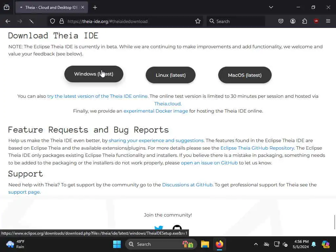Image resolution: width=336 pixels, height=252 pixels.
Task: Expand the list all tabs chevron
Action: [x=271, y=7]
